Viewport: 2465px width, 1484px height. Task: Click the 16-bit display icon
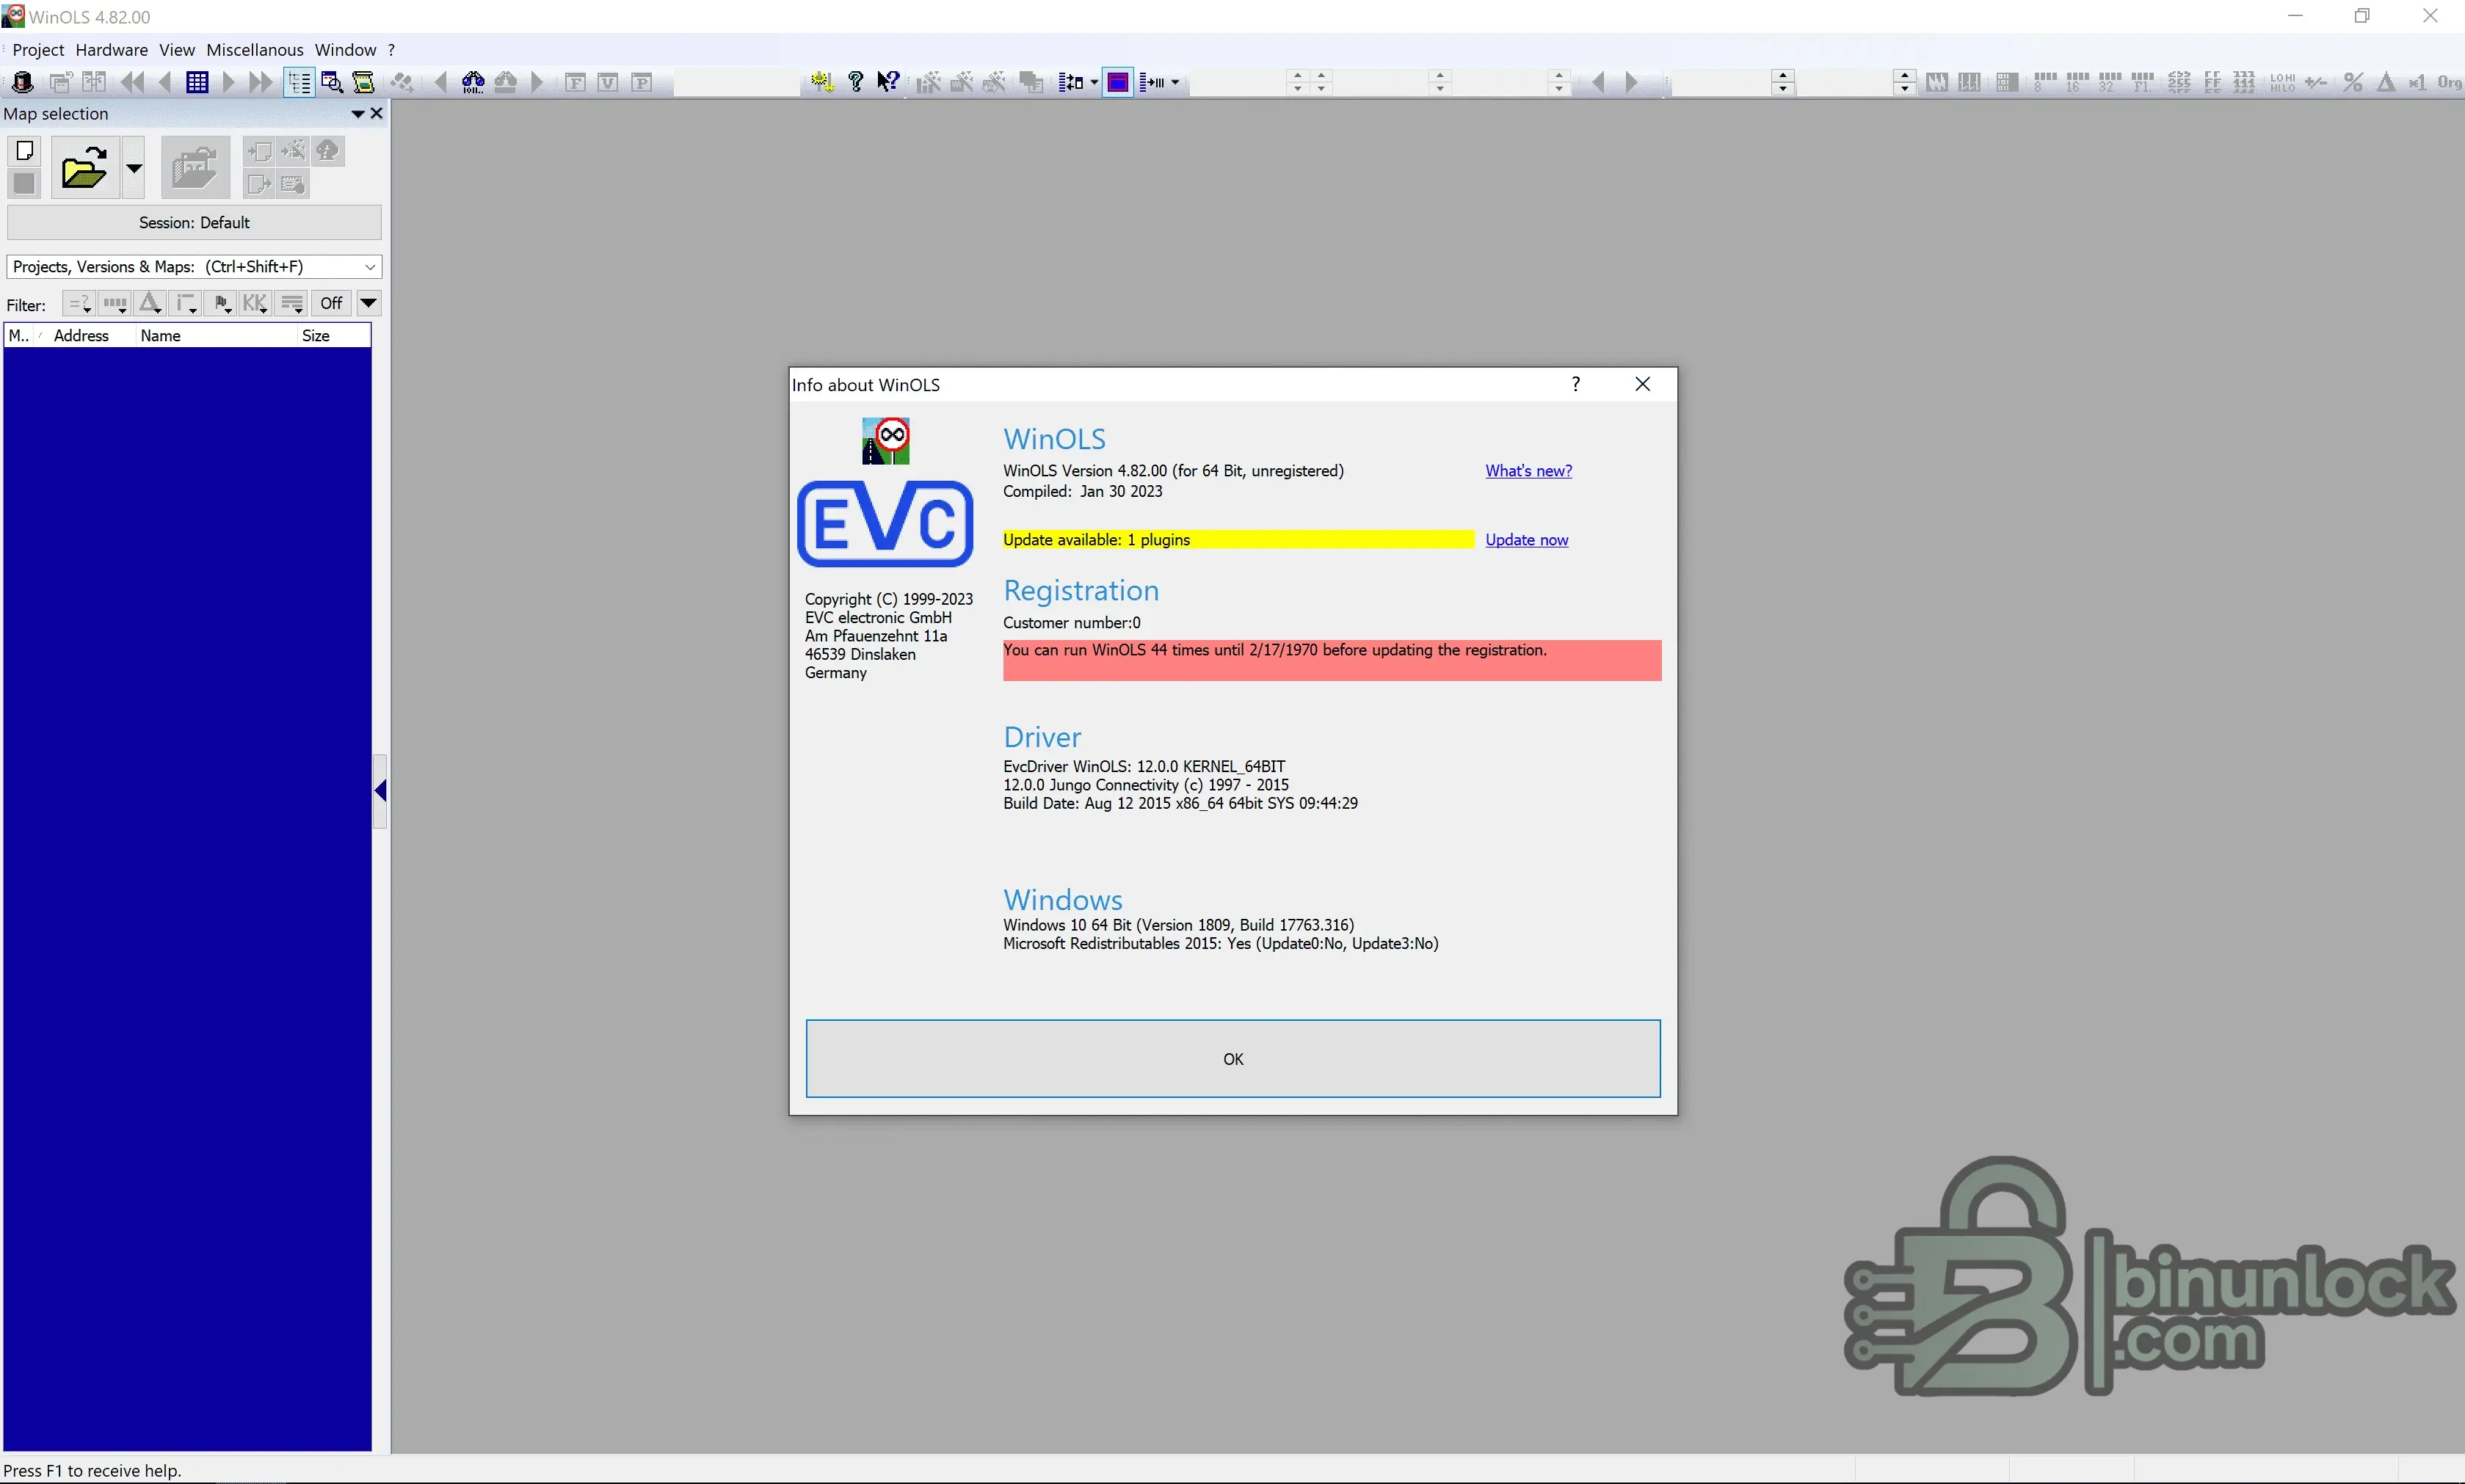pyautogui.click(x=2077, y=82)
